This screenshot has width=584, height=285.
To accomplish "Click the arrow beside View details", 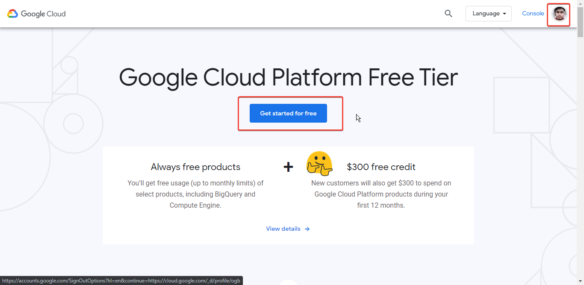I will tap(307, 229).
